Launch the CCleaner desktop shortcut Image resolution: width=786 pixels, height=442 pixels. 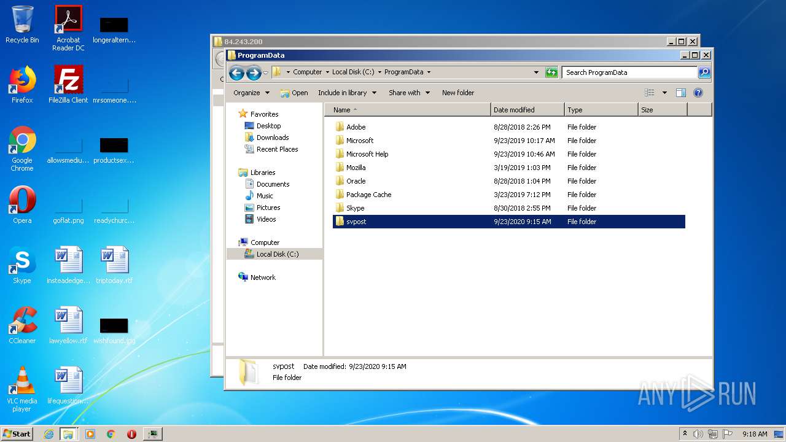click(x=22, y=325)
